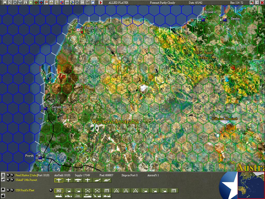The image size is (265, 199).
Task: Toggle the heavy industry factories filter
Action: click(x=59, y=196)
